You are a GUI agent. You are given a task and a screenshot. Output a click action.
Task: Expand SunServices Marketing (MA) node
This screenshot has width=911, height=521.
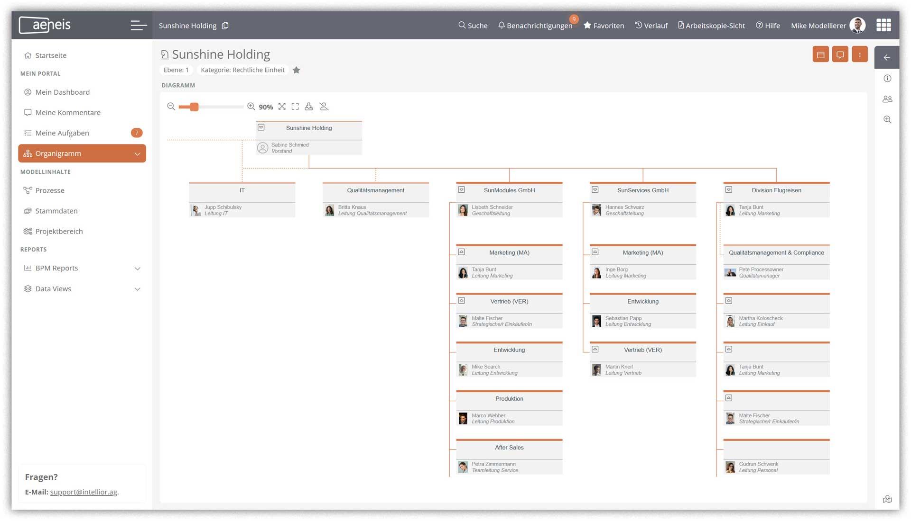pos(595,252)
